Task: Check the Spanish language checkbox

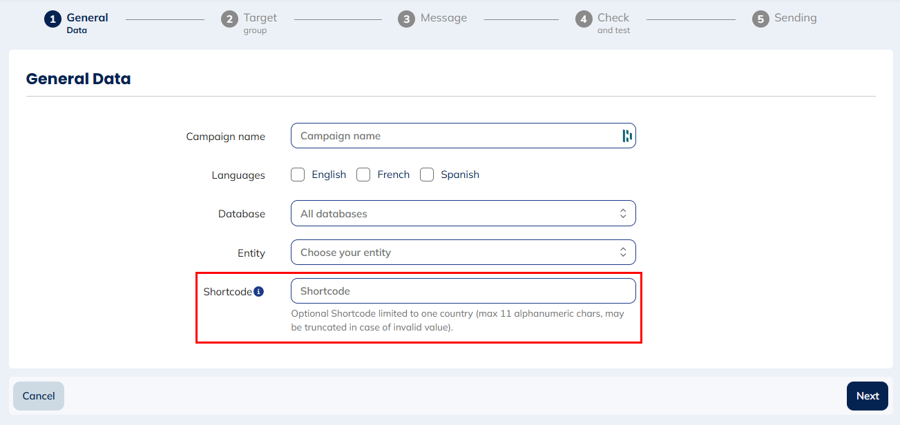Action: tap(427, 175)
